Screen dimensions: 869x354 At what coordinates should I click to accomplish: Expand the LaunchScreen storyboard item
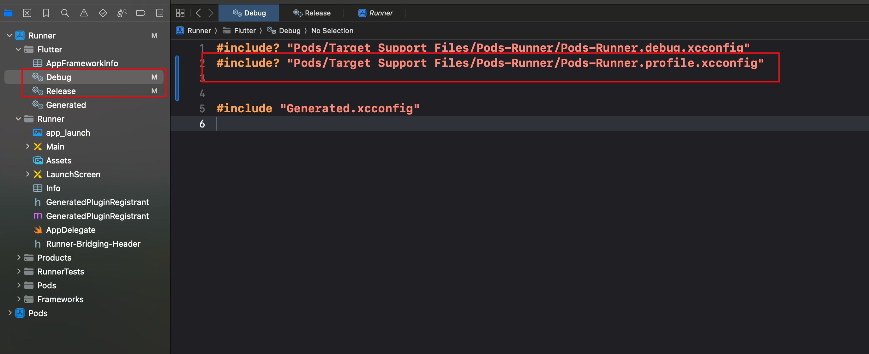28,174
